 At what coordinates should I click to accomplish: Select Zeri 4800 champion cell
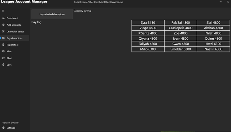pyautogui.click(x=213, y=22)
